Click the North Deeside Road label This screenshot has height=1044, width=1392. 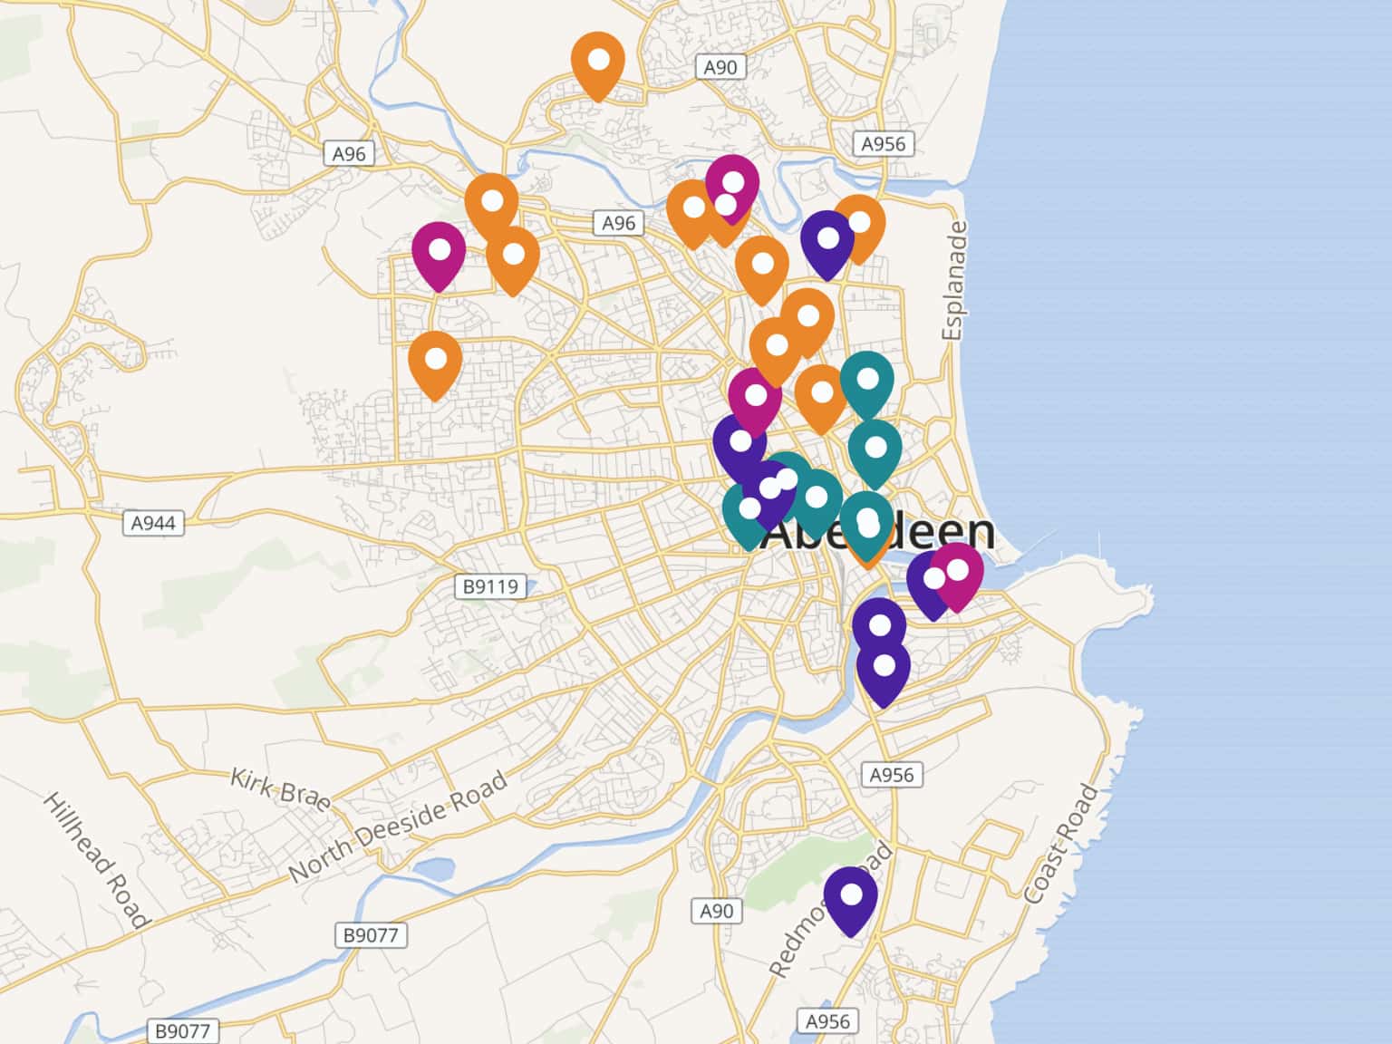(x=398, y=827)
